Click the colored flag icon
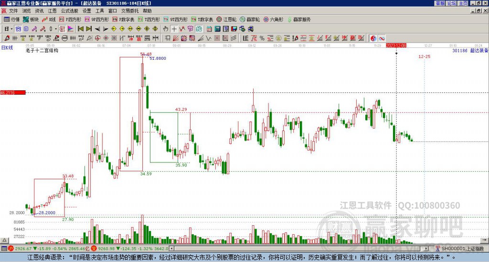Image resolution: width=489 pixels, height=262 pixels. point(71,29)
